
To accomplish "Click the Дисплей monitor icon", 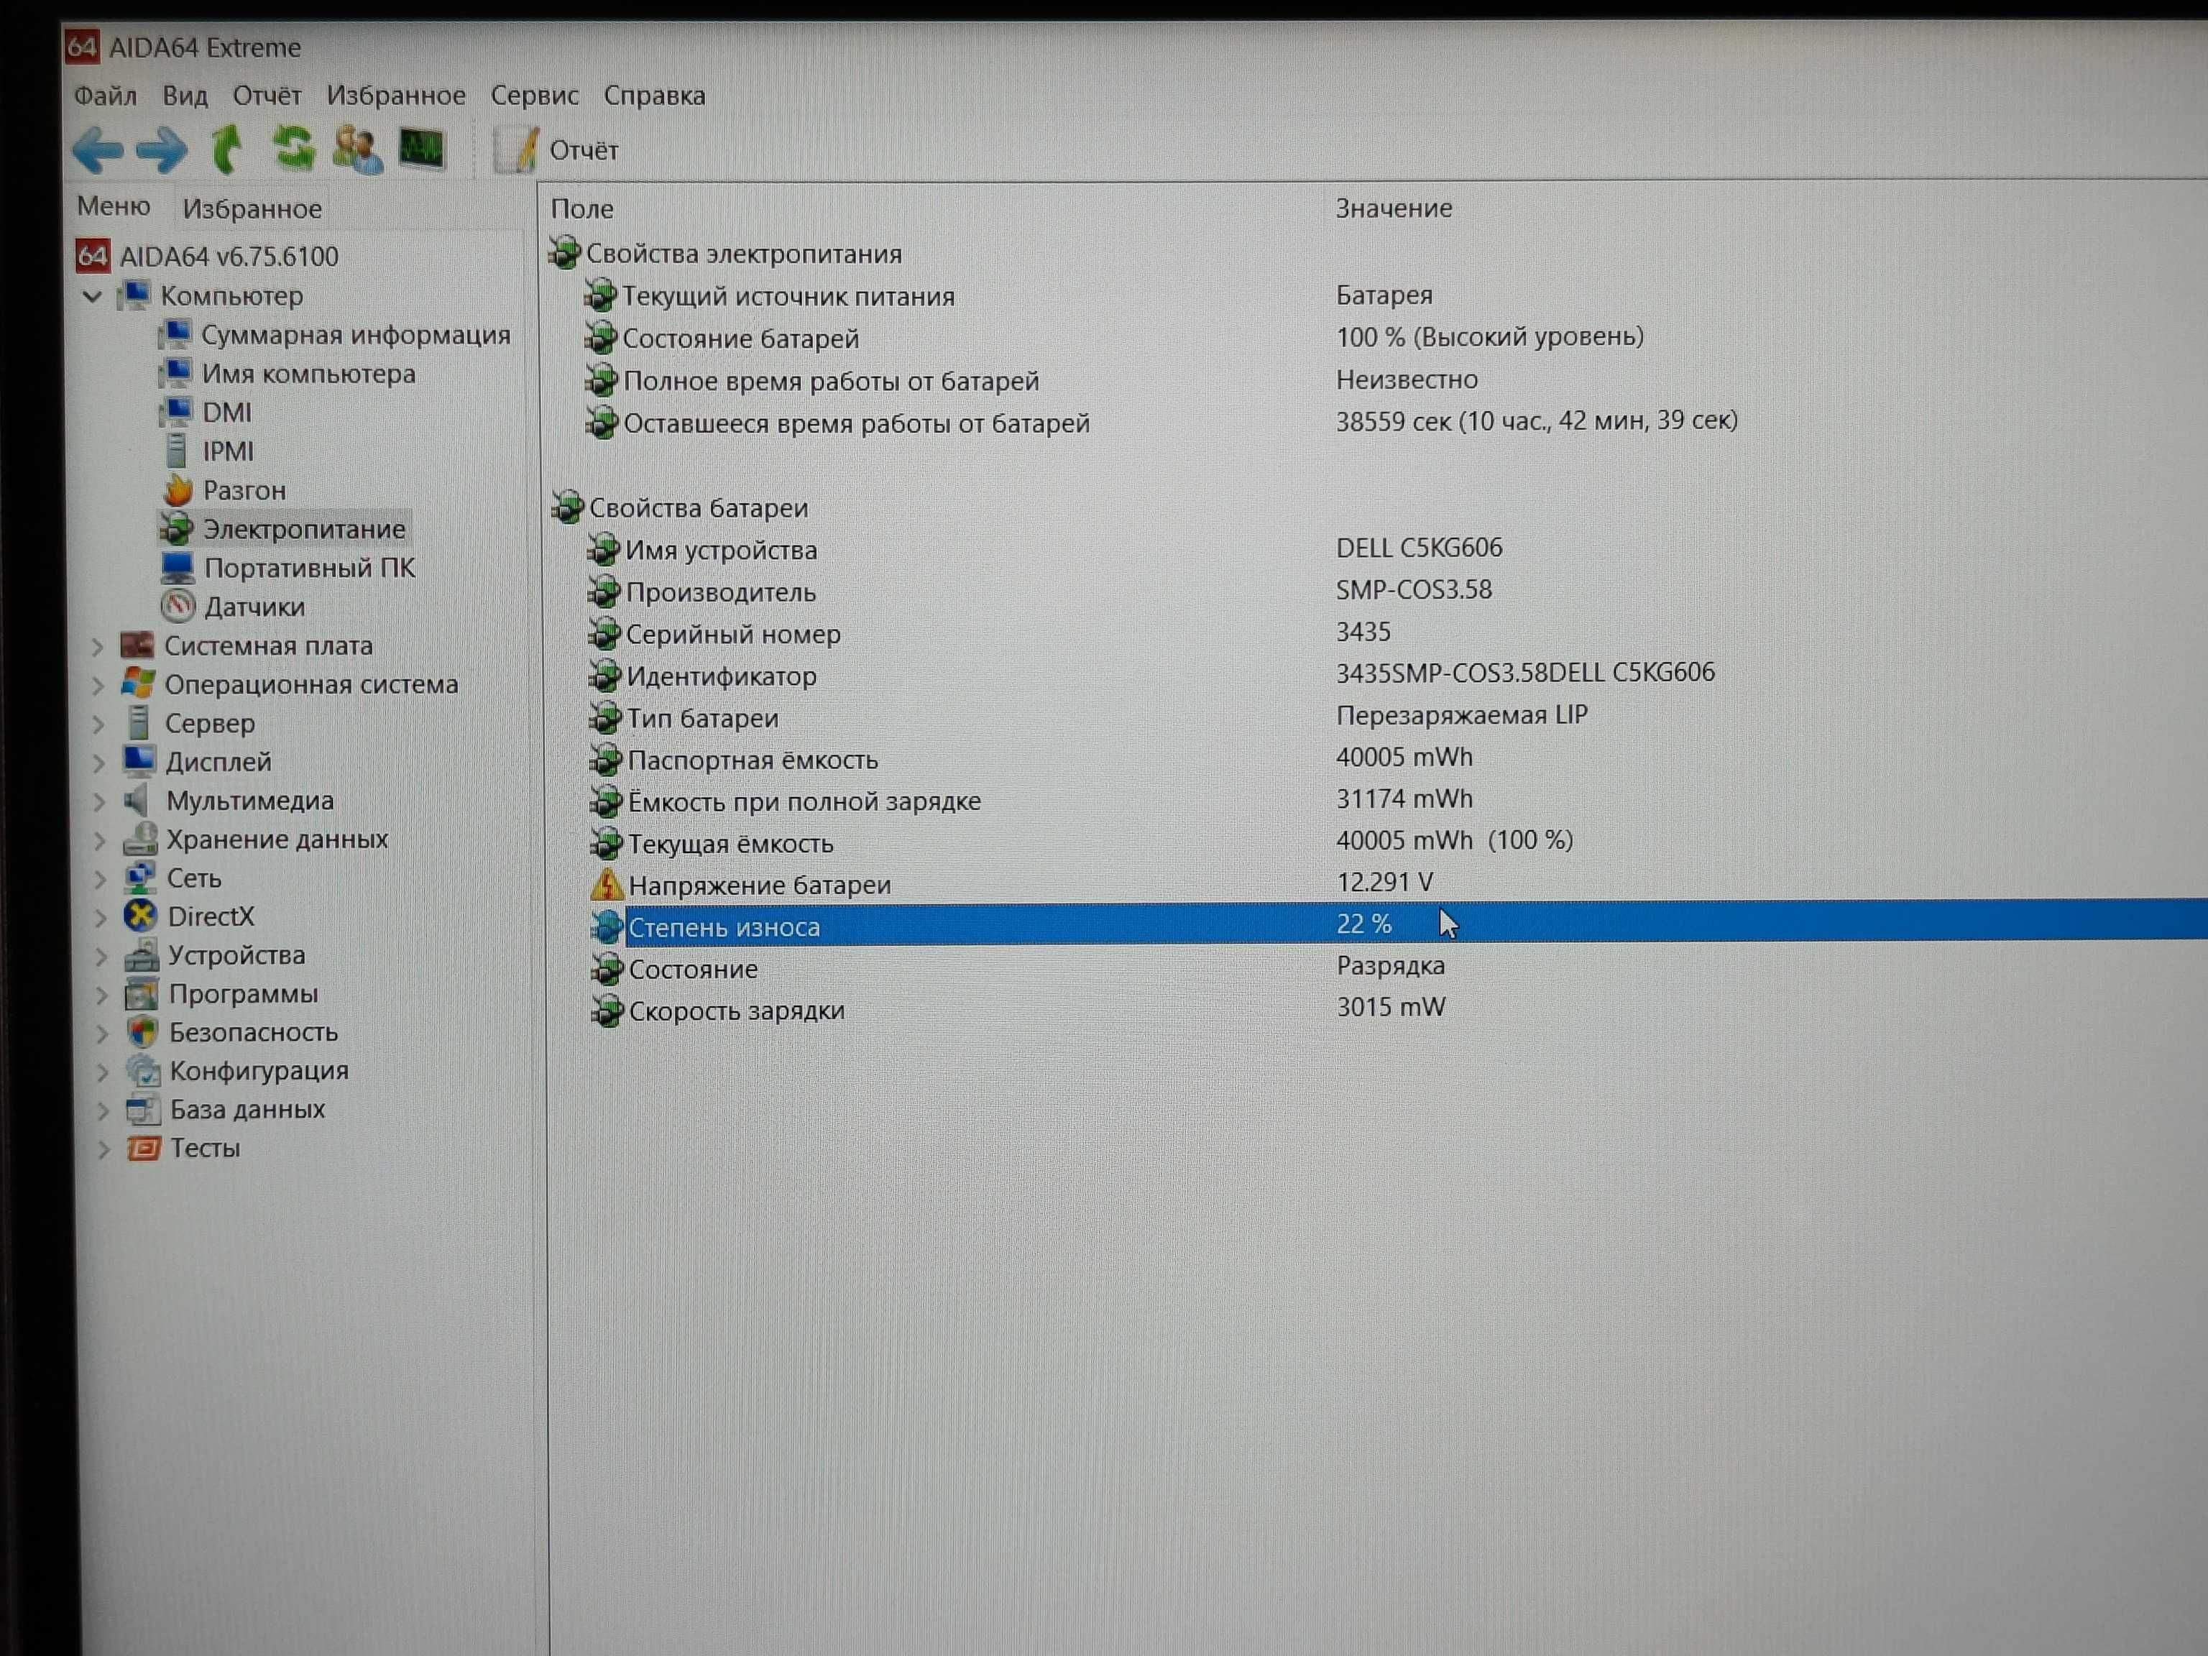I will (x=139, y=760).
